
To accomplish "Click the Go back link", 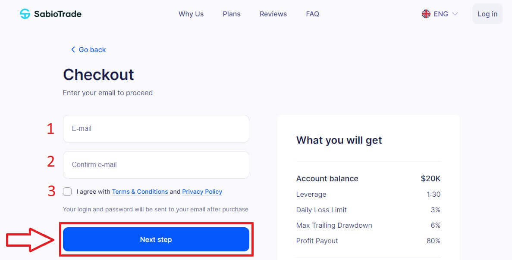I will tap(91, 50).
